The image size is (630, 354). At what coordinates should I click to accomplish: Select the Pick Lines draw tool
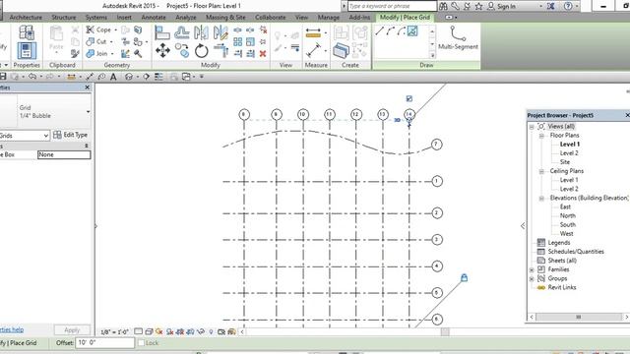pyautogui.click(x=412, y=30)
